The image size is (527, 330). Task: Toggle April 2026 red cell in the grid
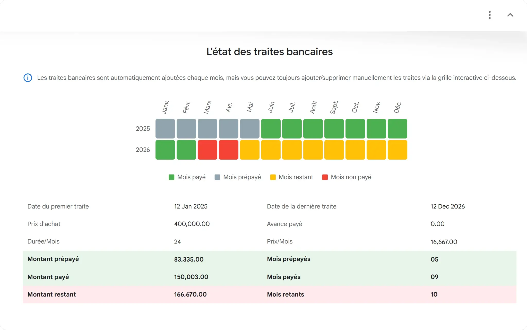(x=229, y=150)
